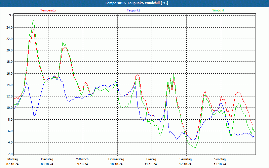269x168 pixels.
Task: Click the 22,0 Y-axis value
Action: (x=9, y=39)
